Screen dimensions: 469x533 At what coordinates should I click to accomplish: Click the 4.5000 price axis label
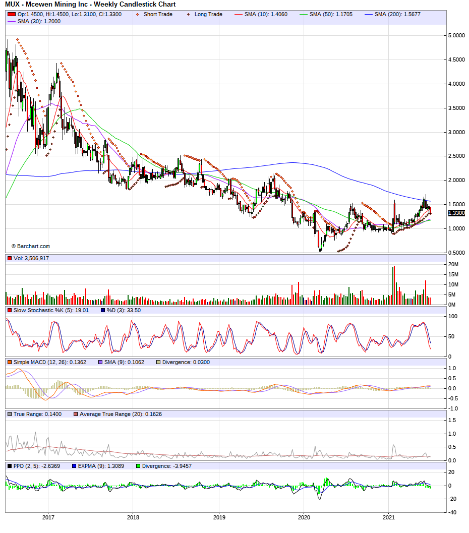tap(456, 60)
